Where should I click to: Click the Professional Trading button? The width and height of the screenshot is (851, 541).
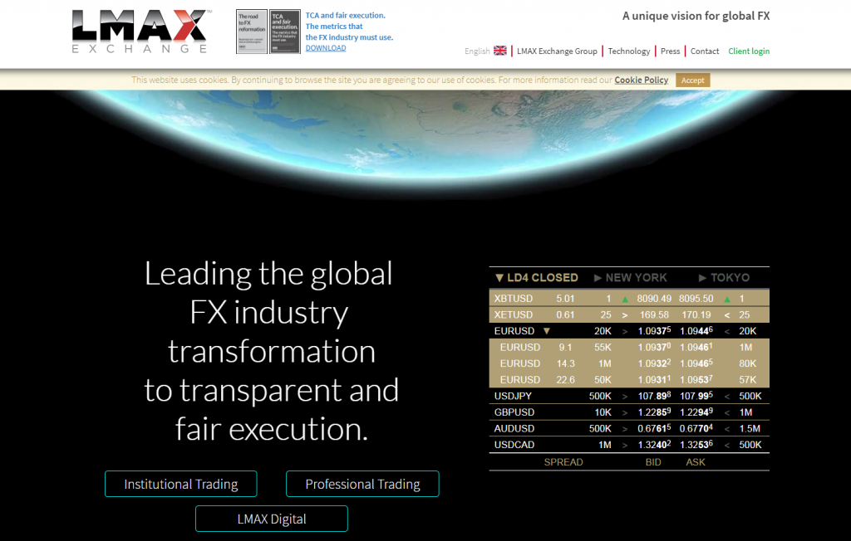click(362, 484)
